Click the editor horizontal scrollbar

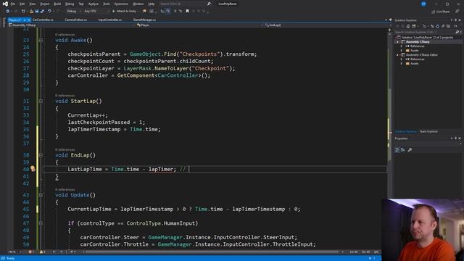coord(212,252)
